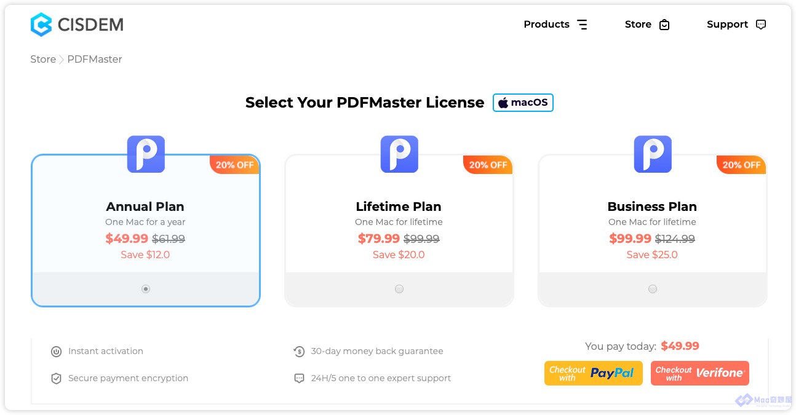
Task: Click the PDFMaster icon above Lifetime Plan
Action: coord(399,154)
